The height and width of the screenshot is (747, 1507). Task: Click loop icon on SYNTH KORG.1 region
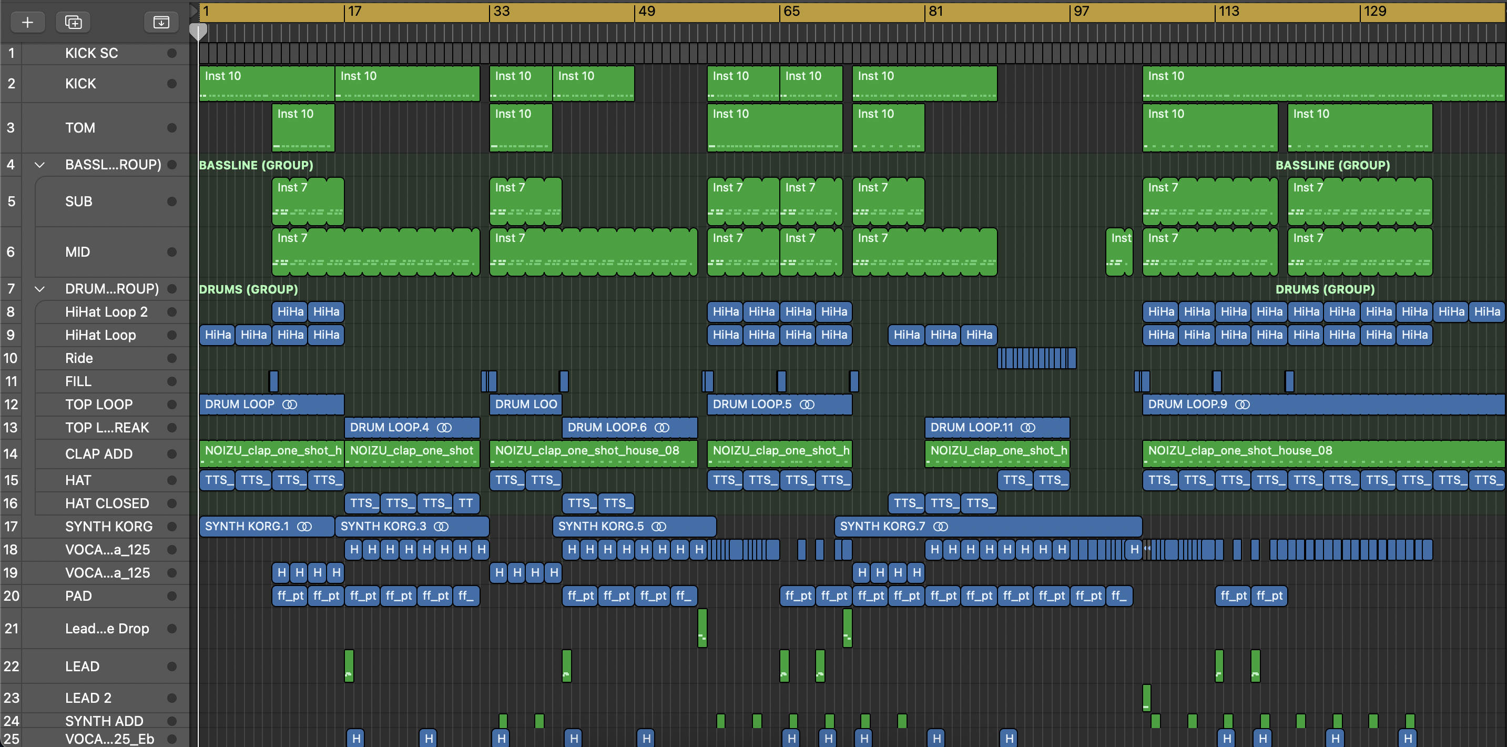click(x=304, y=526)
